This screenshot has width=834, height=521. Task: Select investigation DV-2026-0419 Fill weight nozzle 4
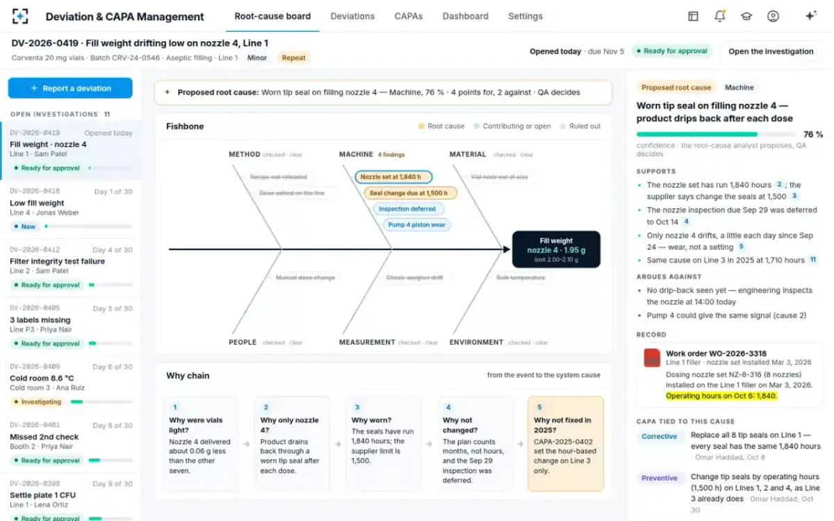click(71, 150)
